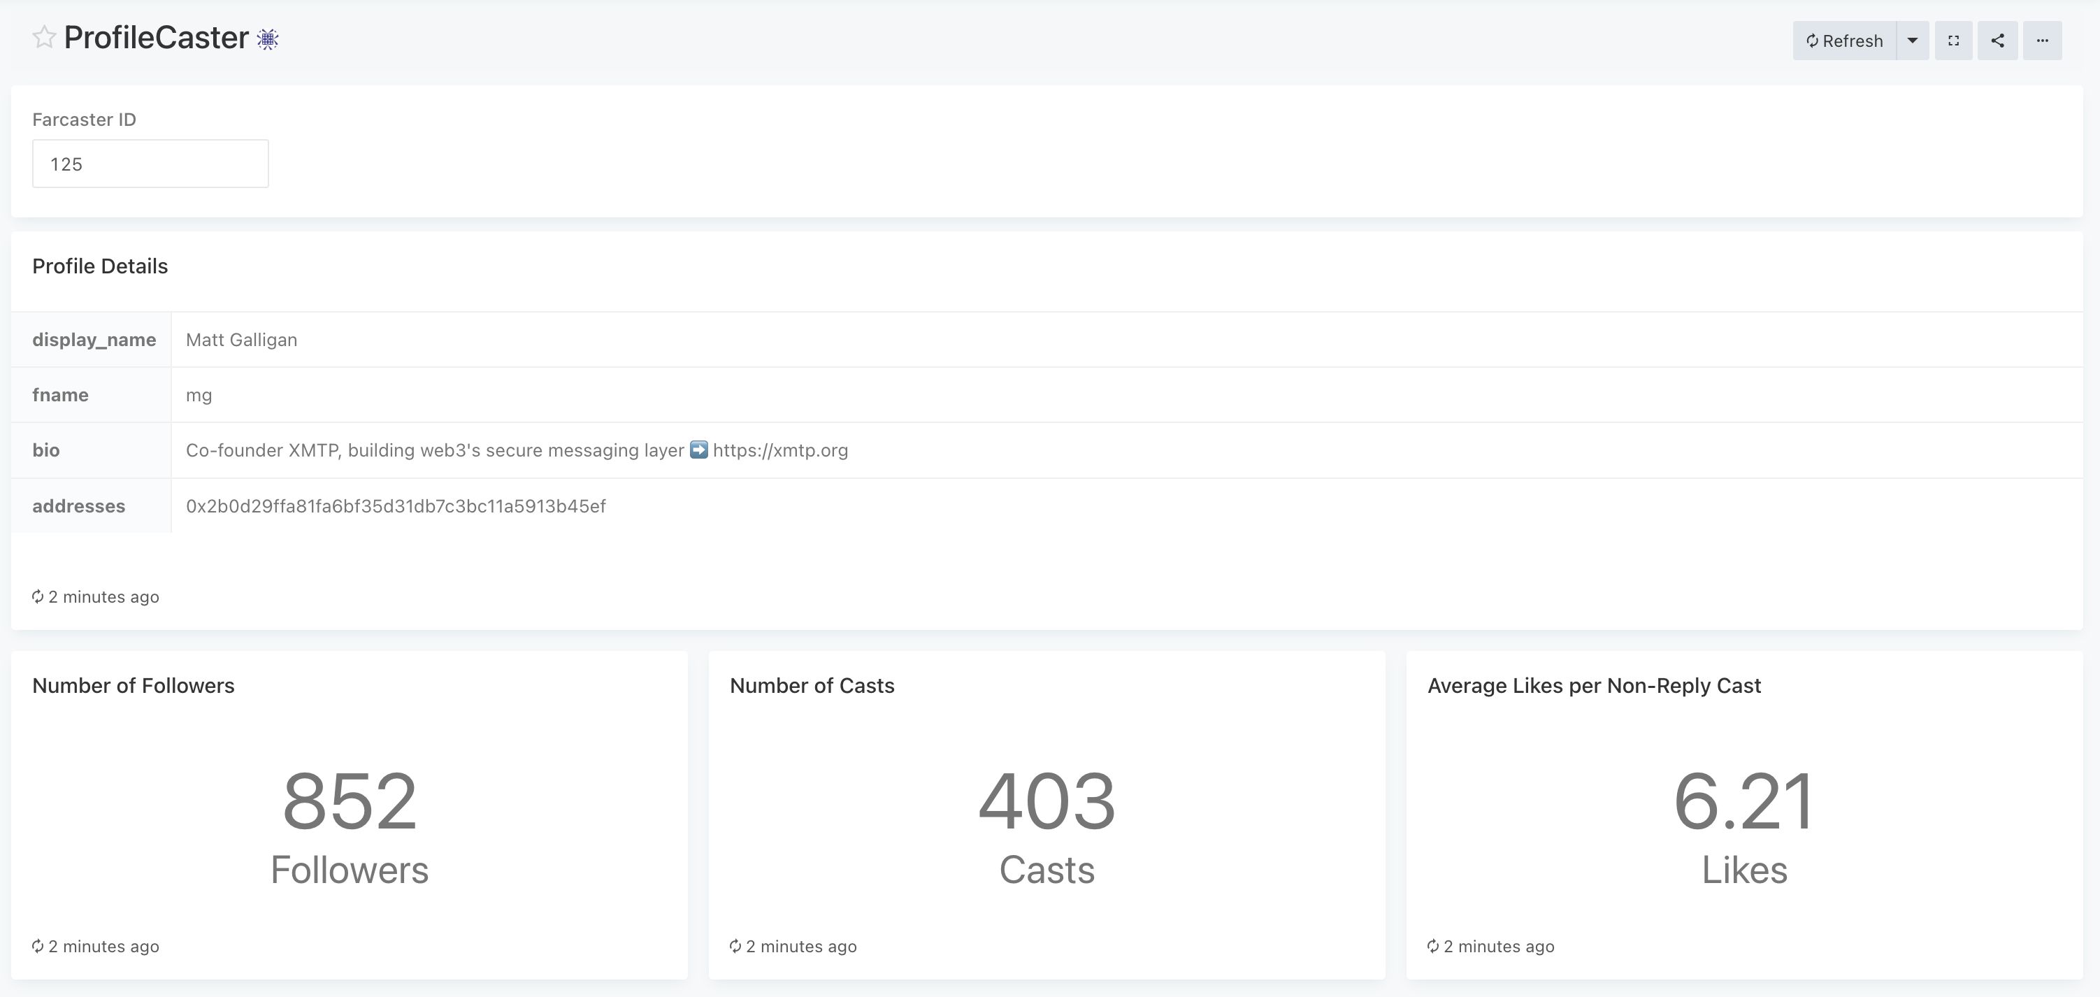The image size is (2100, 997).
Task: Click Profile Details refresh timestamp icon
Action: point(38,597)
